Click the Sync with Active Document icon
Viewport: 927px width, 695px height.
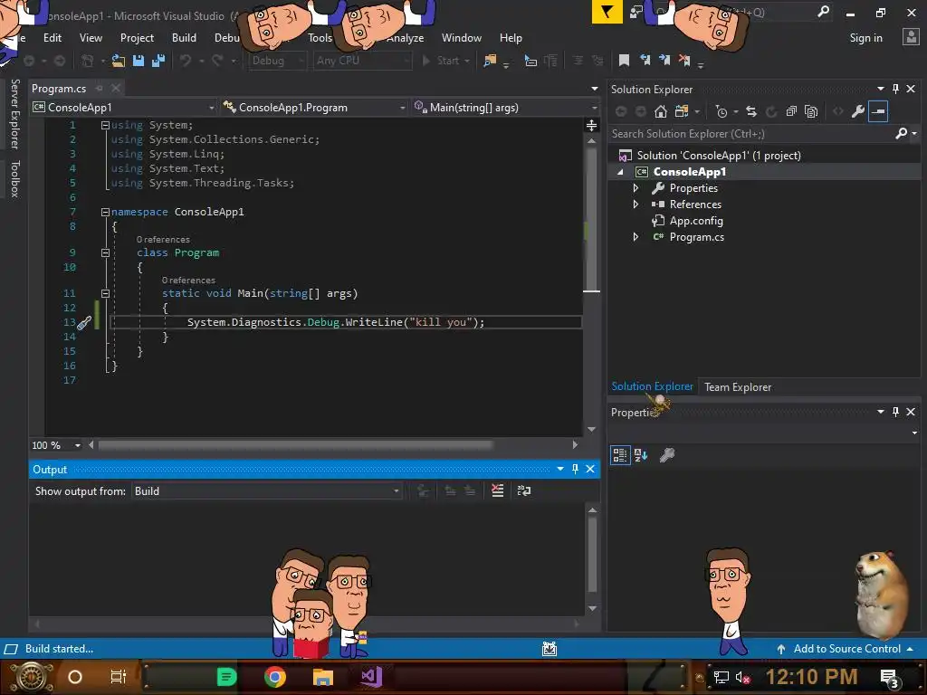tap(750, 111)
